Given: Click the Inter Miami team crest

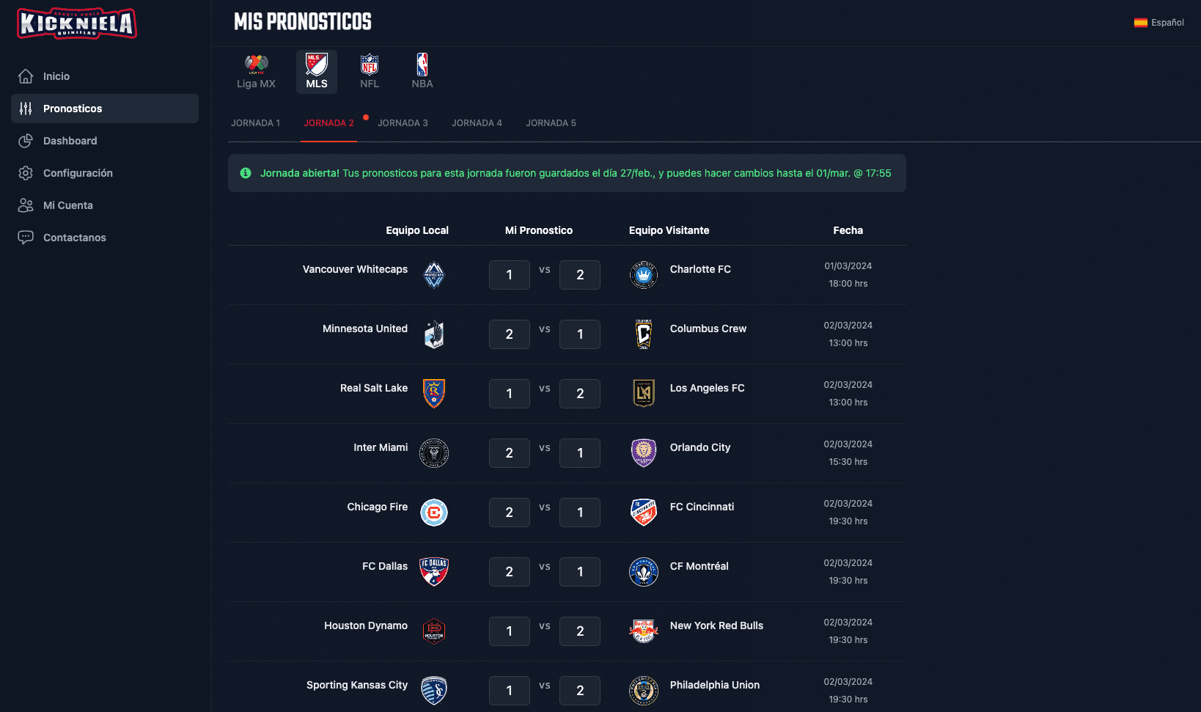Looking at the screenshot, I should (x=434, y=453).
